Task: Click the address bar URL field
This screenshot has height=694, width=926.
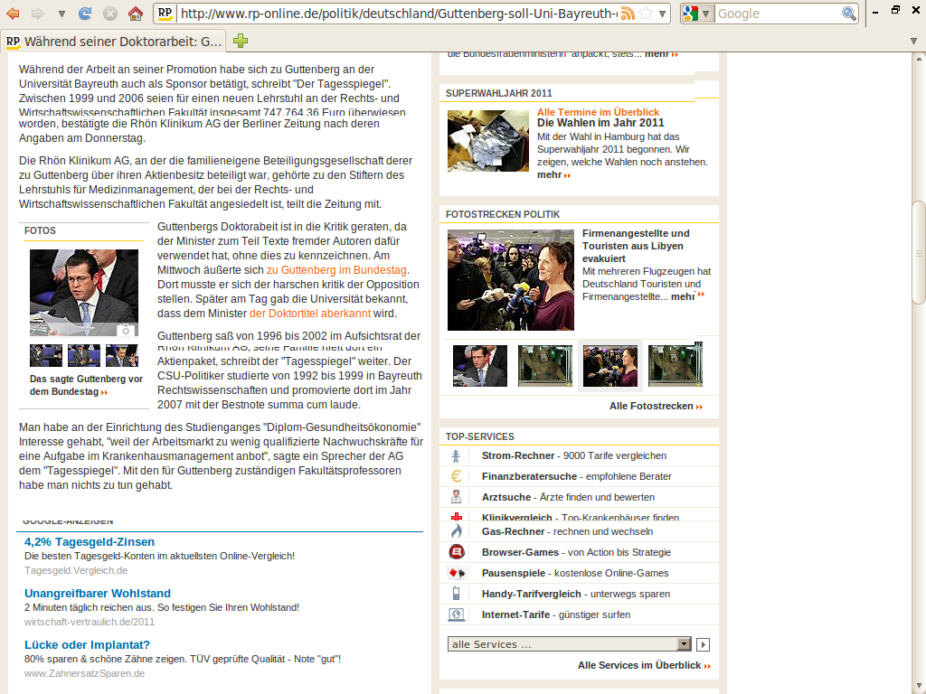Action: point(399,13)
